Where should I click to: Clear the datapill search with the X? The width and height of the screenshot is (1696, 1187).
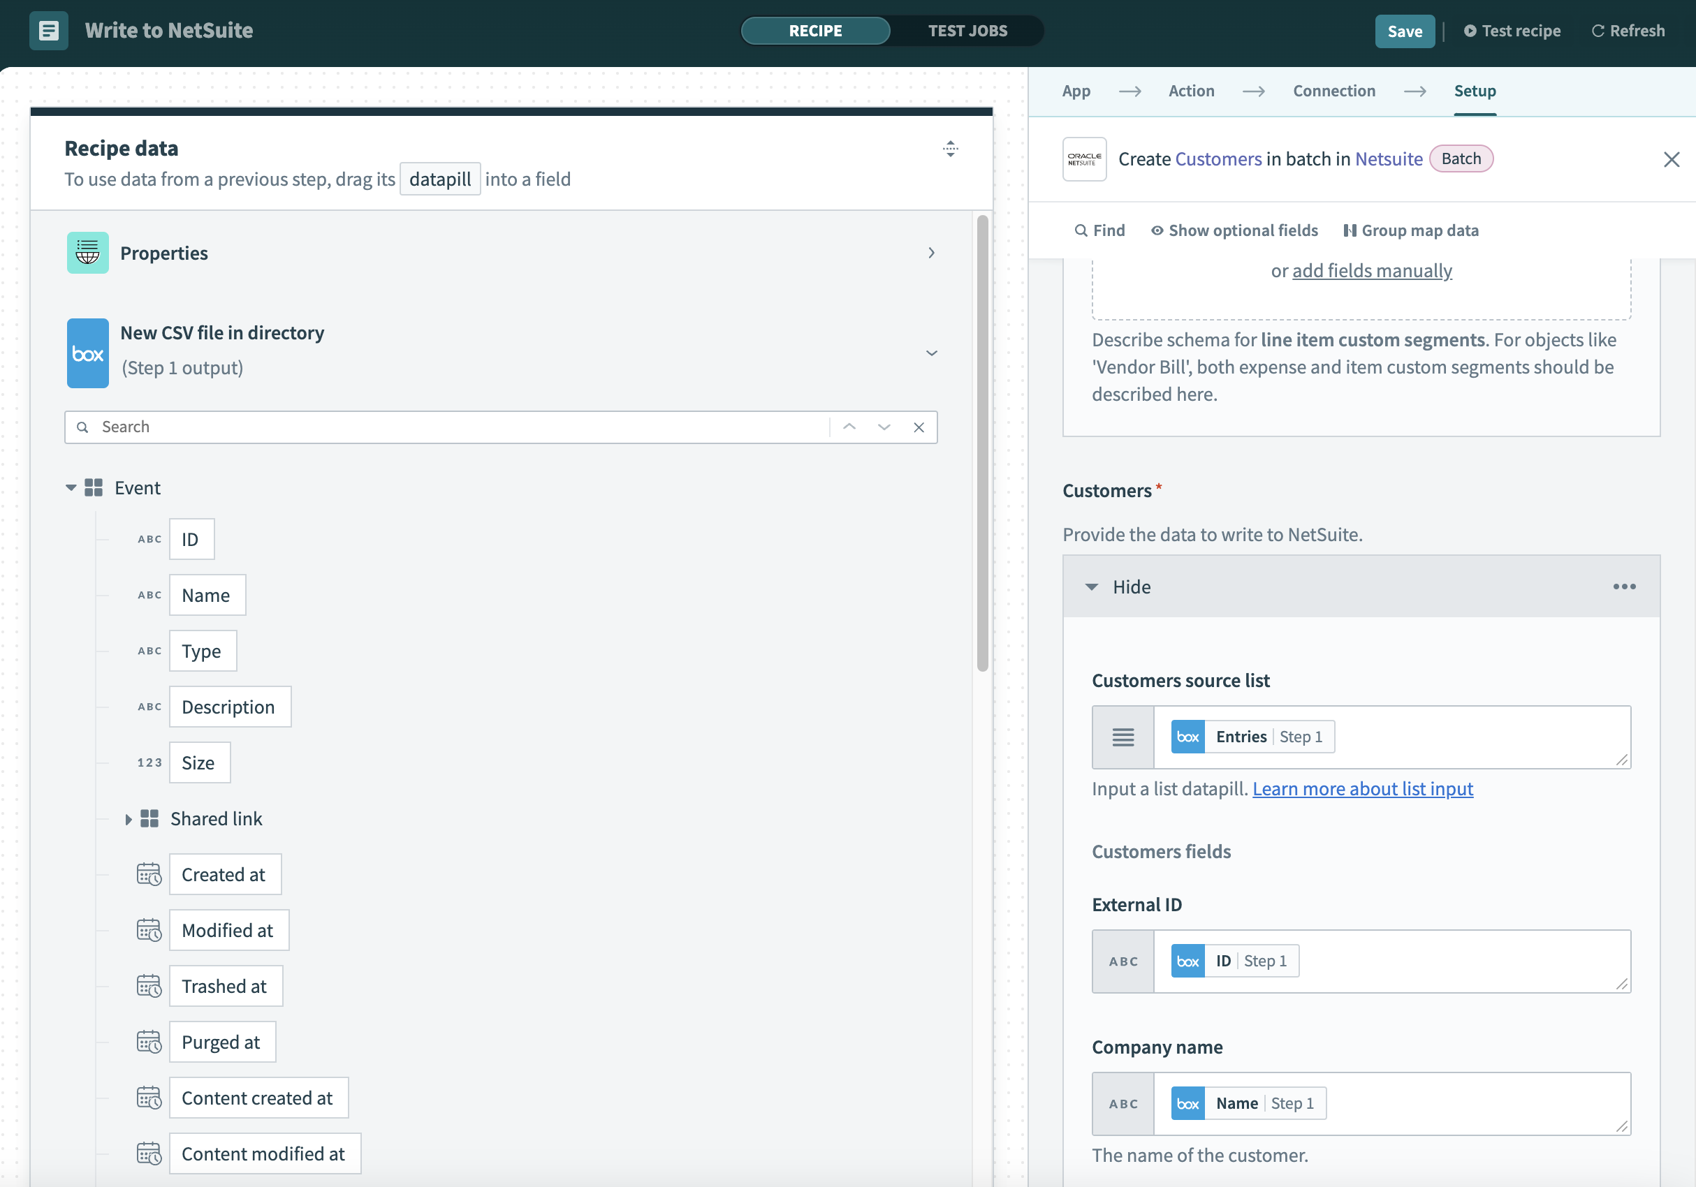(x=918, y=427)
